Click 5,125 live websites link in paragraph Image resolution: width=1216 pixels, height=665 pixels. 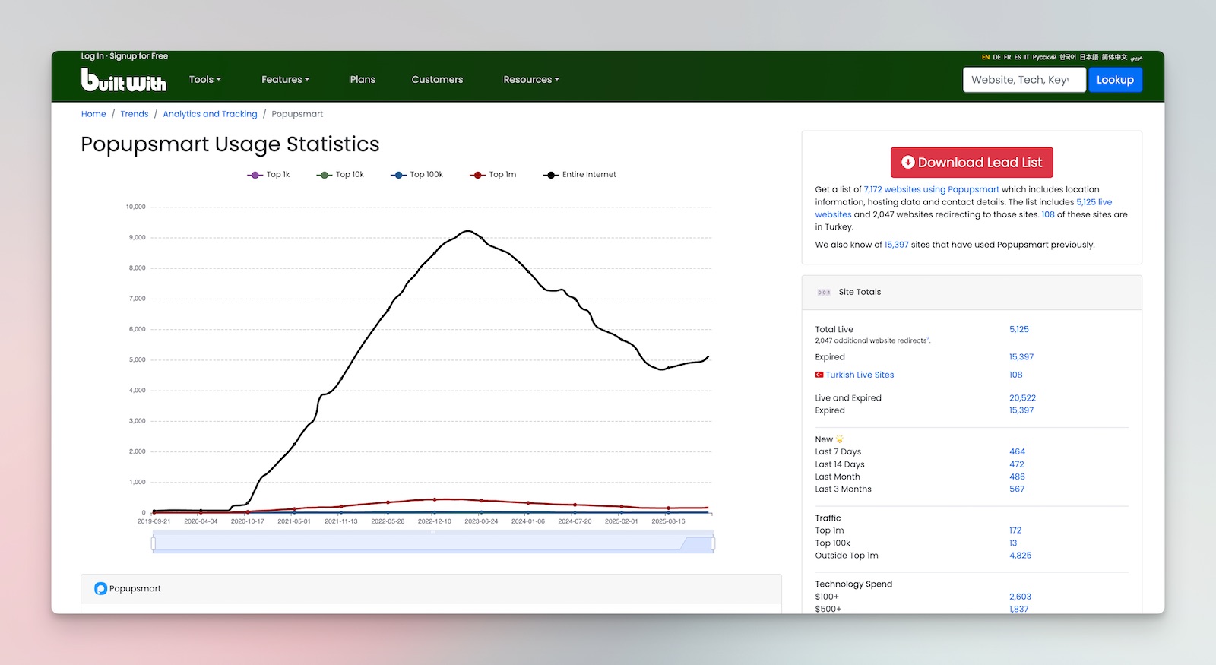(963, 208)
